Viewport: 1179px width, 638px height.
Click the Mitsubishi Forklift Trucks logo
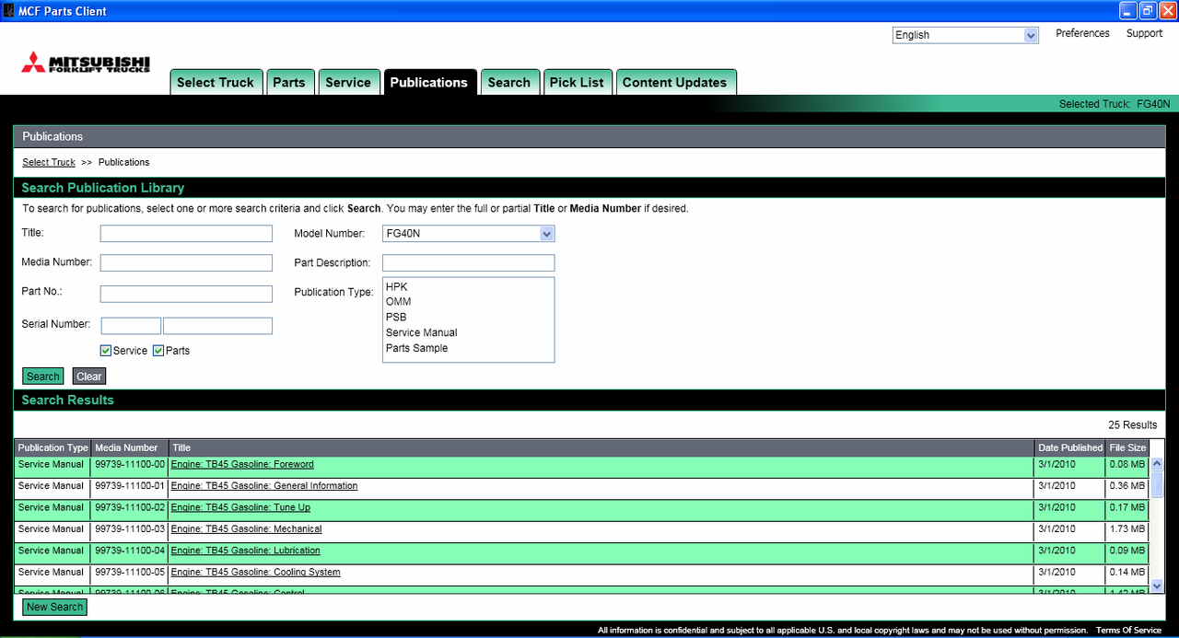[x=86, y=63]
